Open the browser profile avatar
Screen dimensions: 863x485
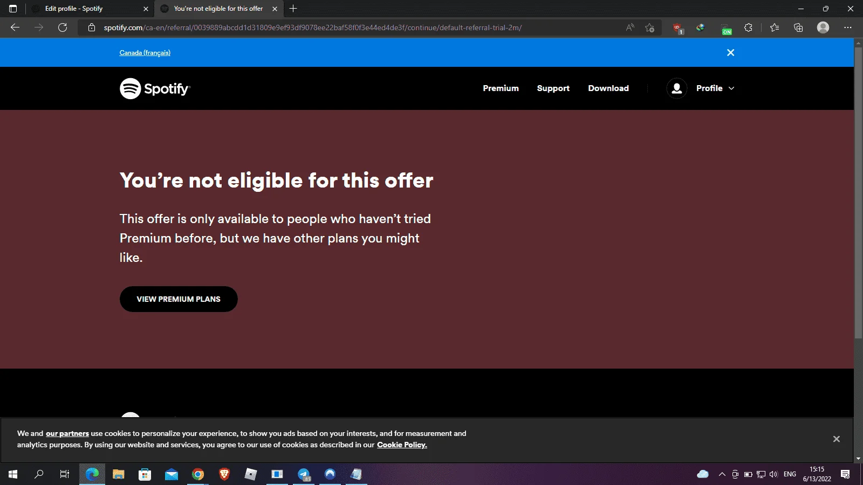(x=823, y=27)
